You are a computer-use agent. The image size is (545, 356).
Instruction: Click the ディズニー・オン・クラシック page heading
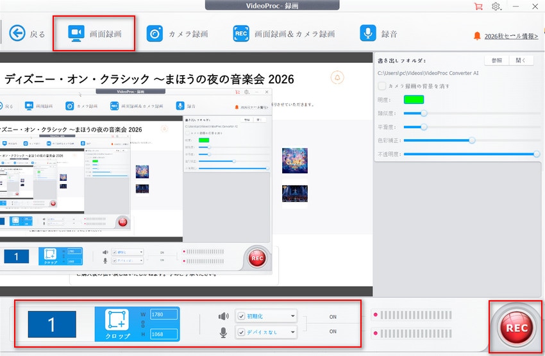[x=149, y=80]
